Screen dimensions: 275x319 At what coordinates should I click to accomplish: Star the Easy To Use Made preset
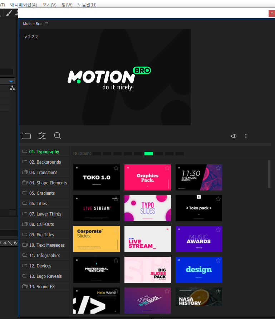point(167,291)
